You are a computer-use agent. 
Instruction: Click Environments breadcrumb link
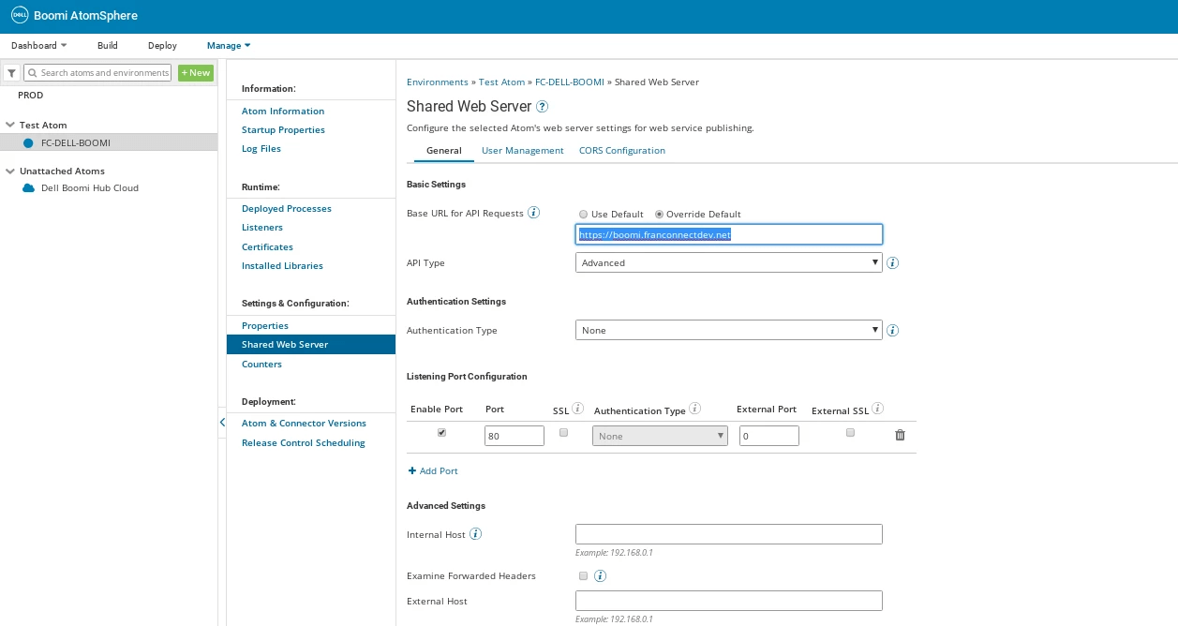point(438,82)
